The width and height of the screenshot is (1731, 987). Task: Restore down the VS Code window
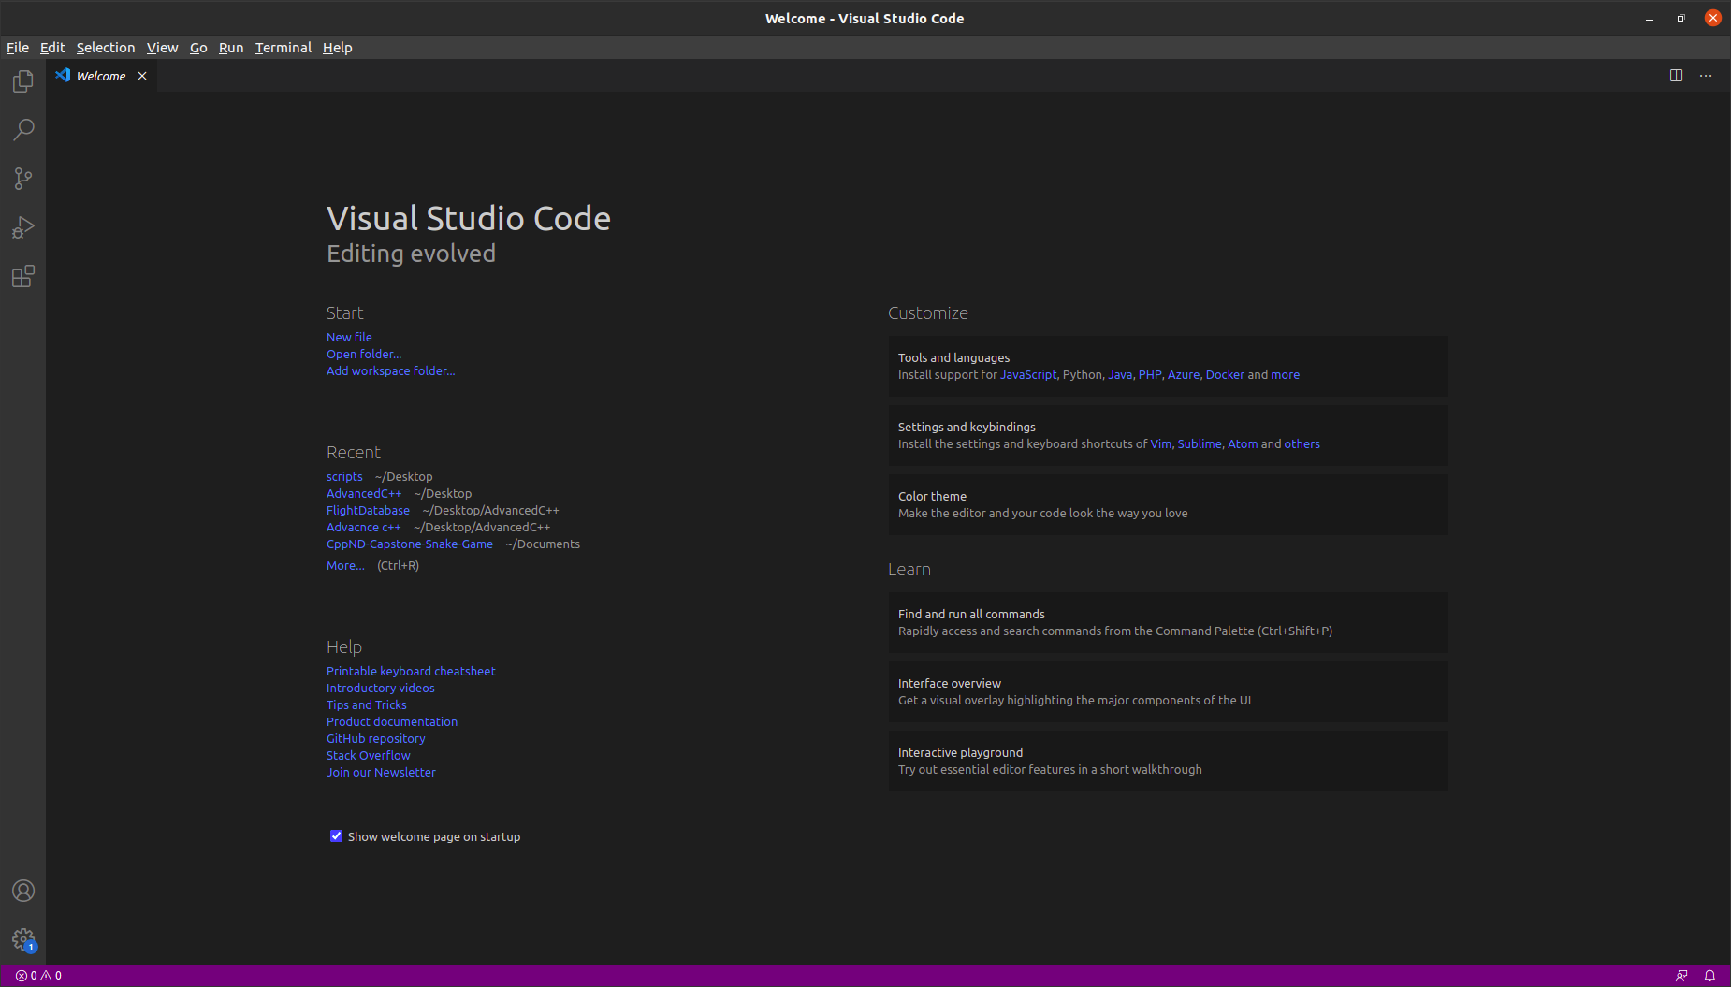pos(1681,19)
